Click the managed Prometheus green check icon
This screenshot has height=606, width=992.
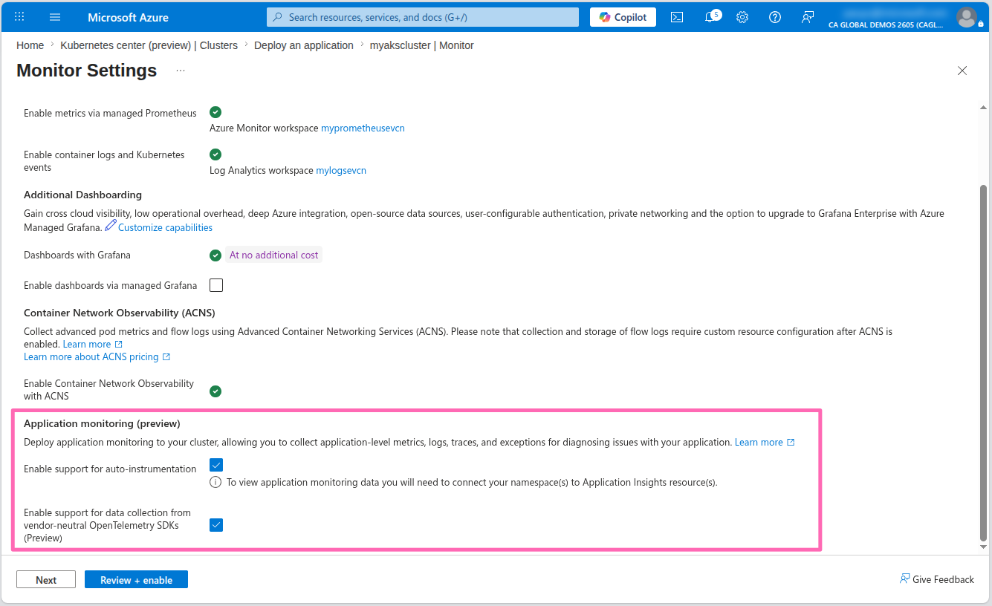(215, 112)
